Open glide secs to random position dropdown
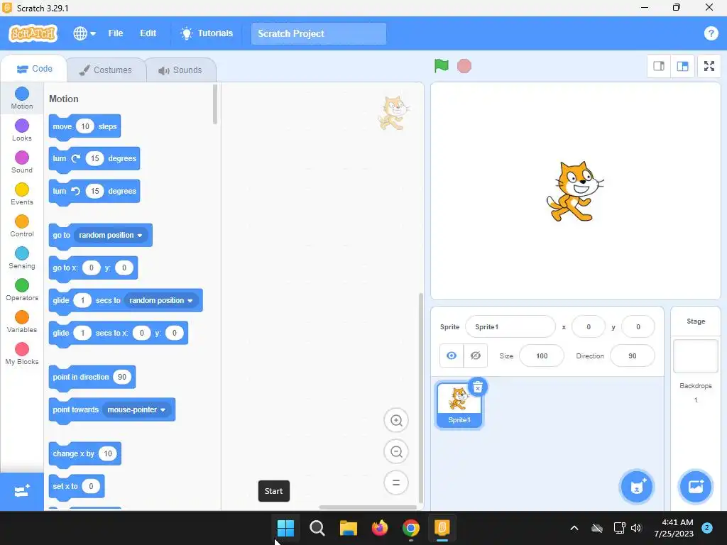Screen dimensions: 727x545 click(x=161, y=300)
